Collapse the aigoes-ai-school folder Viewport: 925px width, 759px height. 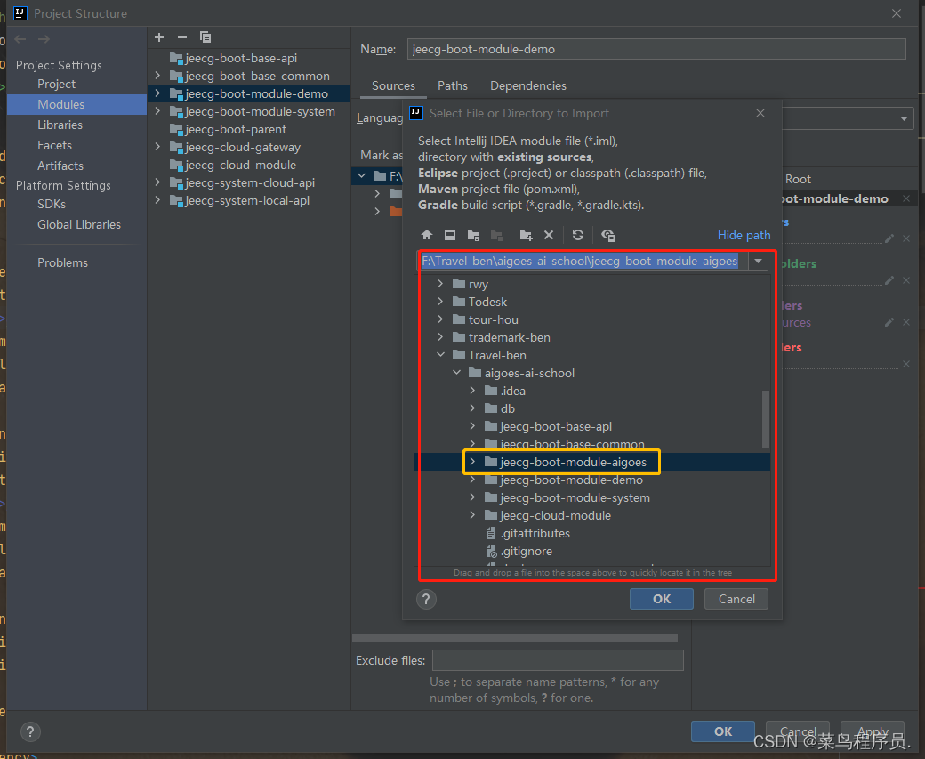point(456,373)
